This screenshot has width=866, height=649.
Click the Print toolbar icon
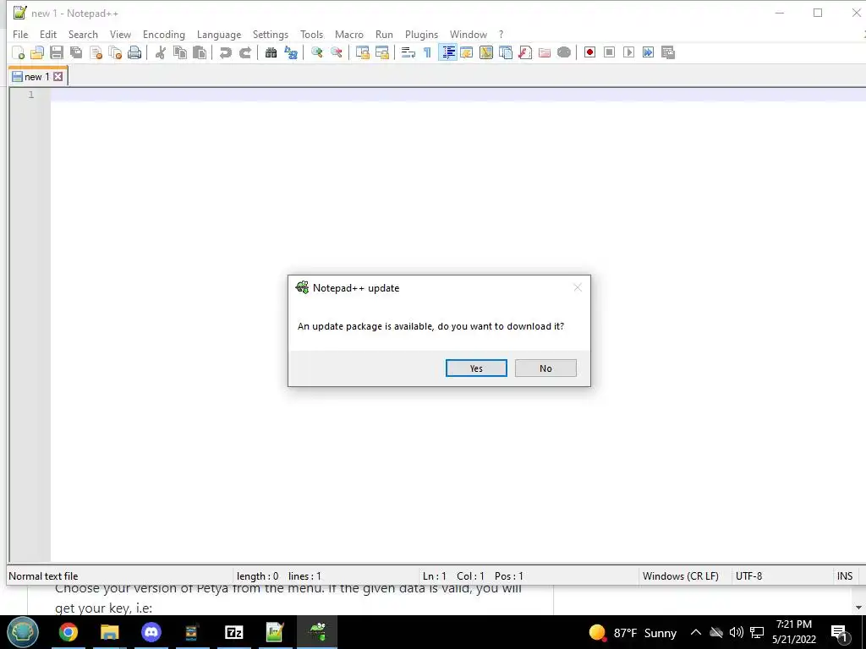[134, 52]
